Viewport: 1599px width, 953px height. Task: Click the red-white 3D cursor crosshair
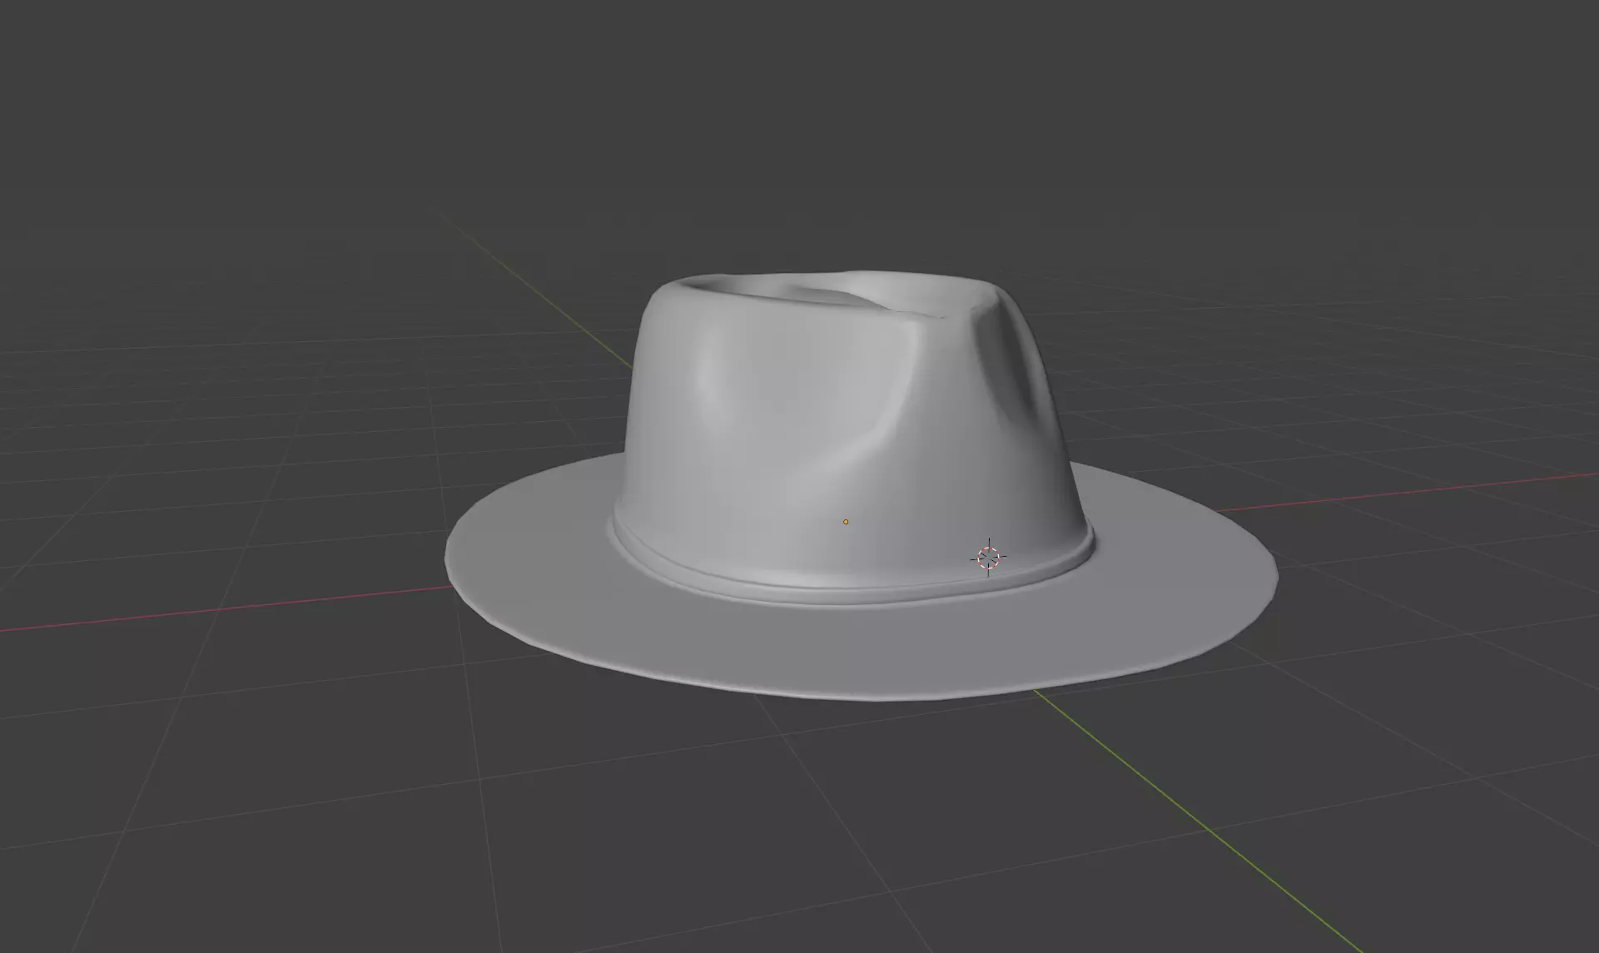pyautogui.click(x=989, y=558)
